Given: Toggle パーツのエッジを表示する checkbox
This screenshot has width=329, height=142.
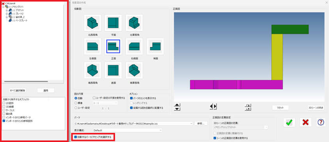Looking at the screenshot, I should point(132,98).
